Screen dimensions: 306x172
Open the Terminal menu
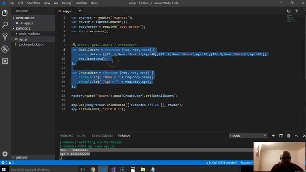pos(81,3)
